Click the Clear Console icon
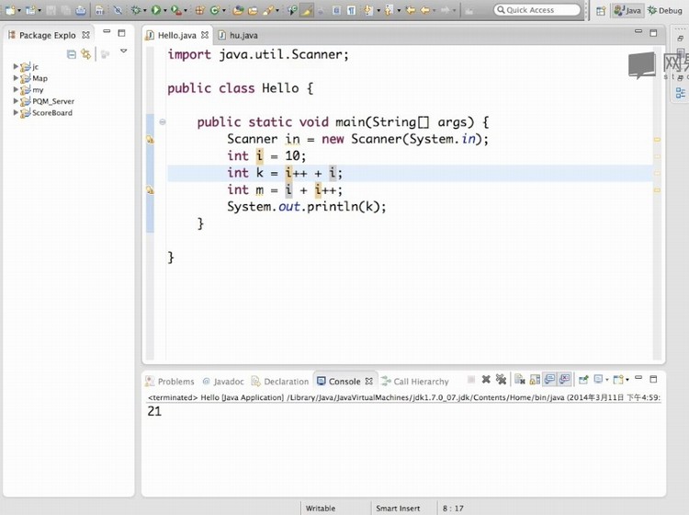 tap(520, 379)
